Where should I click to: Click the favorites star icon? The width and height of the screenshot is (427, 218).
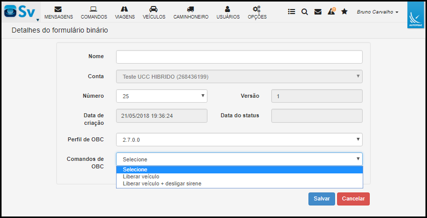[x=344, y=12]
